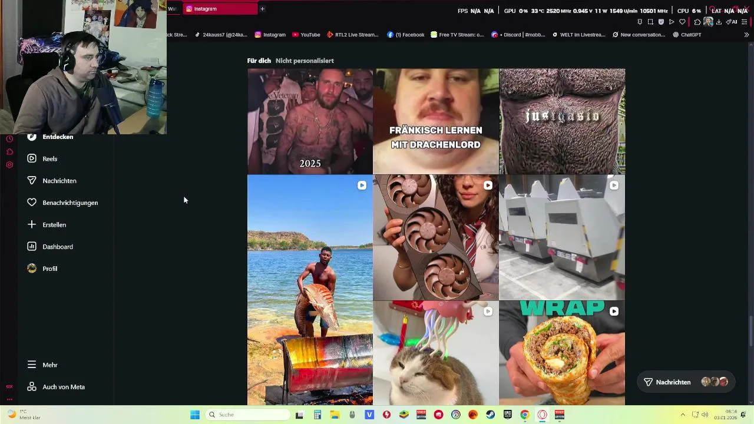Click the page vertical scrollbar
The width and height of the screenshot is (754, 424).
[x=750, y=331]
